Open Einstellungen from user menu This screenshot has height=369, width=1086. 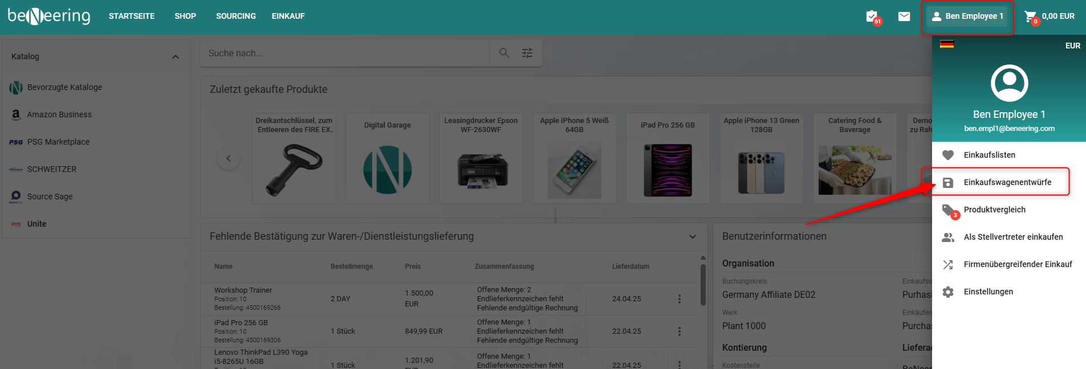tap(1009, 292)
